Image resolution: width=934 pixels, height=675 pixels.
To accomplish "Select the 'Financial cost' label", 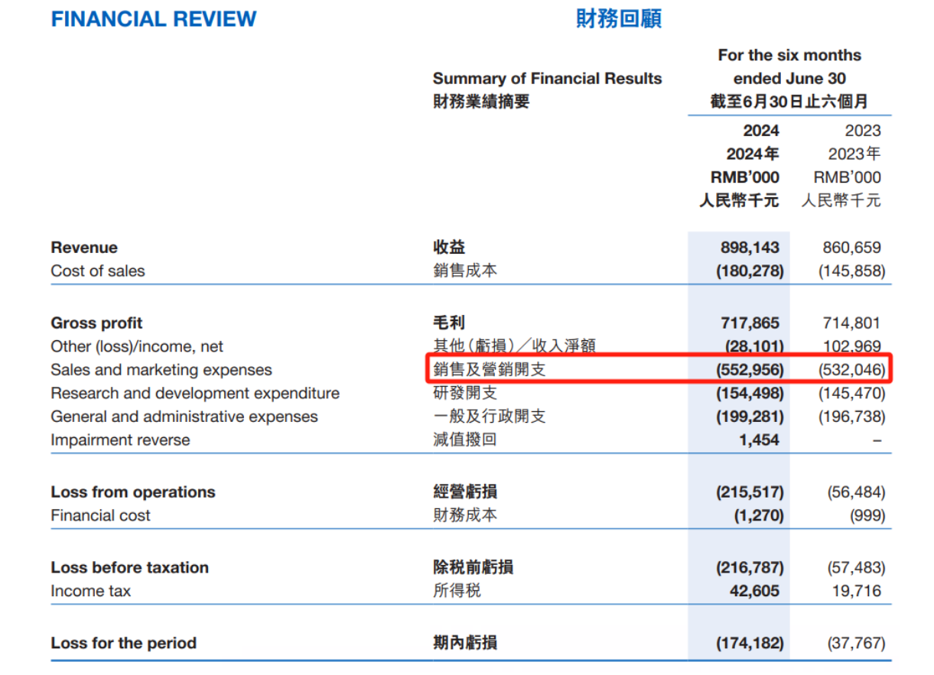I will pos(100,515).
